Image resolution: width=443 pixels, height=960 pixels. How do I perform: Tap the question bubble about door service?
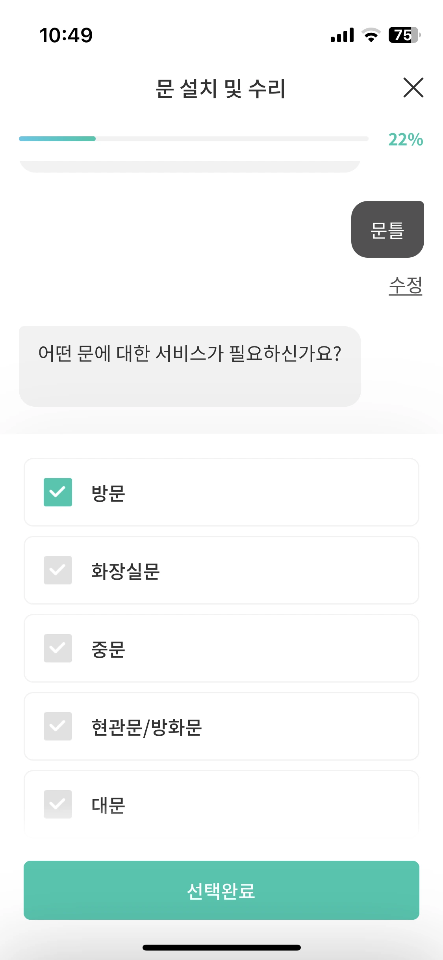[190, 367]
